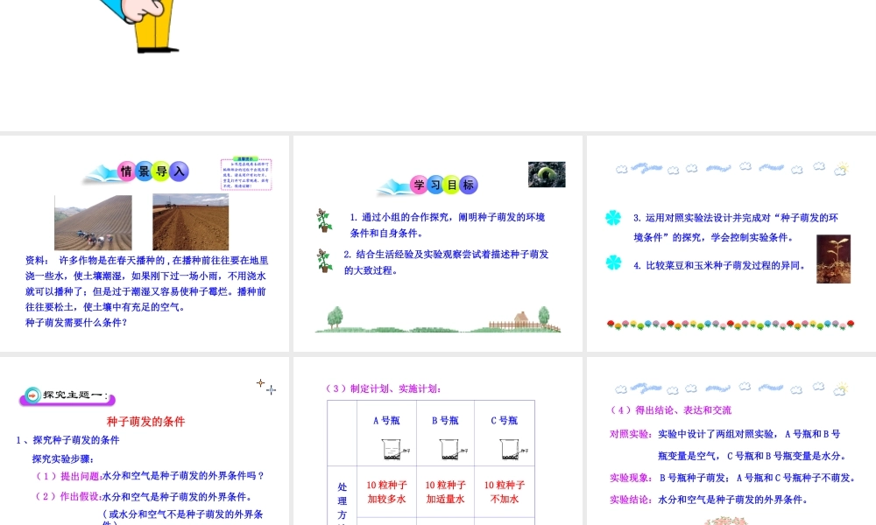
Task: Select the (1) 提出问题 line
Action: [x=148, y=476]
